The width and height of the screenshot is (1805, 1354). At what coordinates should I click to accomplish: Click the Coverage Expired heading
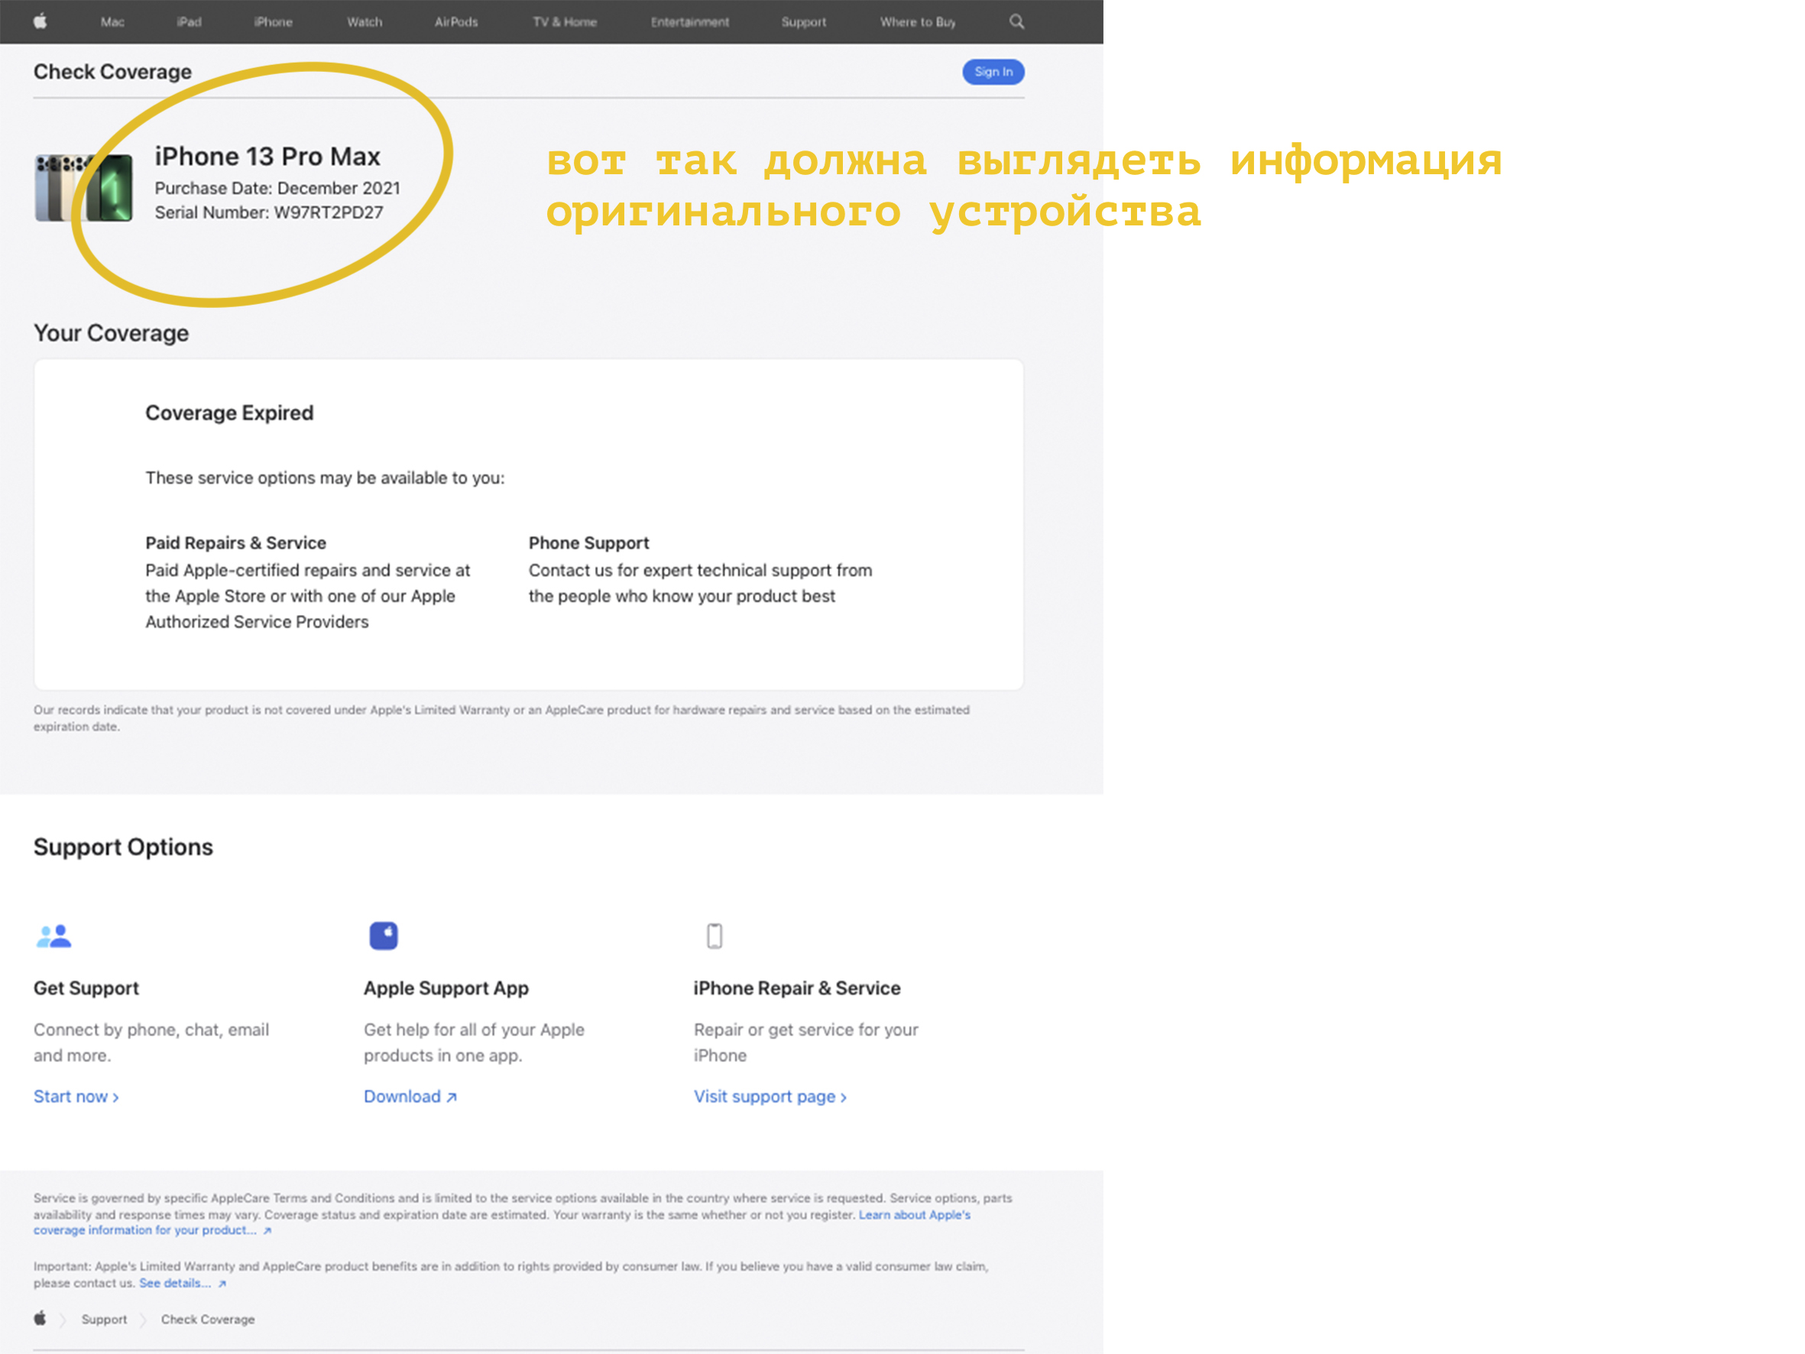coord(229,413)
